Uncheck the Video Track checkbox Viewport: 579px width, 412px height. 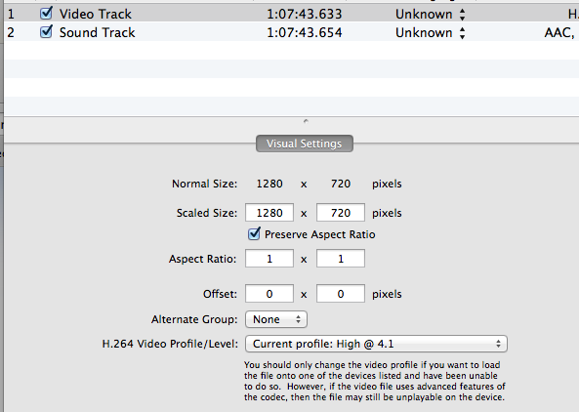pyautogui.click(x=46, y=14)
